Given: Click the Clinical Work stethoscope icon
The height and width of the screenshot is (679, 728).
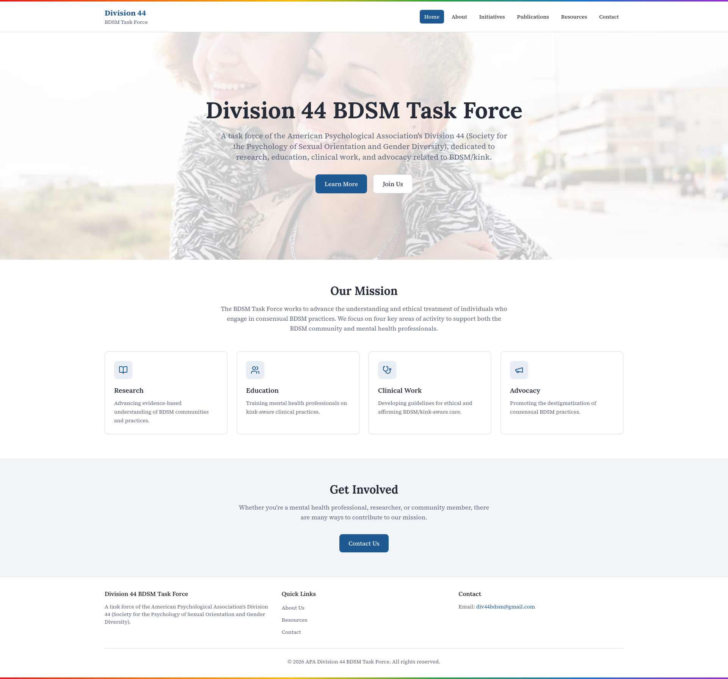Looking at the screenshot, I should 387,370.
